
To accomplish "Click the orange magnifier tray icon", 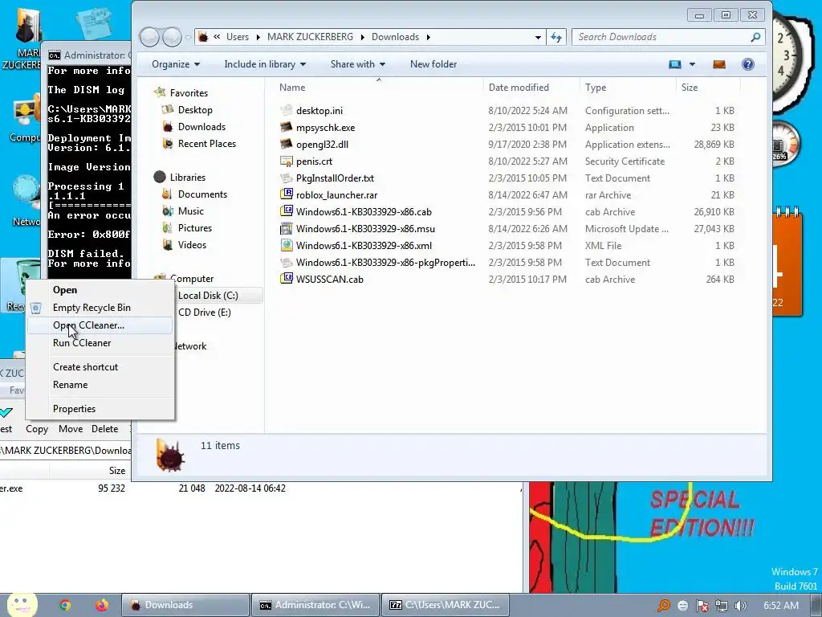I will [664, 606].
